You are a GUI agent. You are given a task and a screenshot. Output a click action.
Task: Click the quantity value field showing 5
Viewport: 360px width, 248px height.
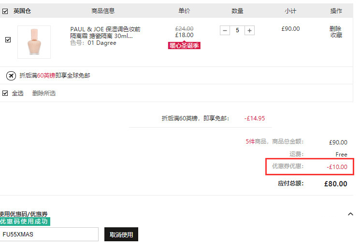tap(237, 30)
